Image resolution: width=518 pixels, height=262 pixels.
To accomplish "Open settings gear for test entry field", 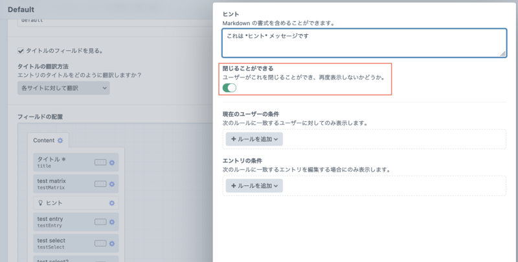I will click(111, 222).
